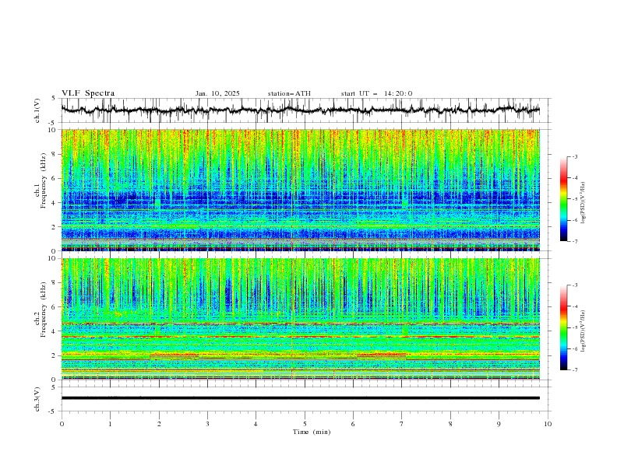Click the "start UT = 14:20:0" text

click(x=376, y=93)
